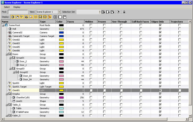Click the cyan color swatch for ETabloFrame

pos(61,112)
